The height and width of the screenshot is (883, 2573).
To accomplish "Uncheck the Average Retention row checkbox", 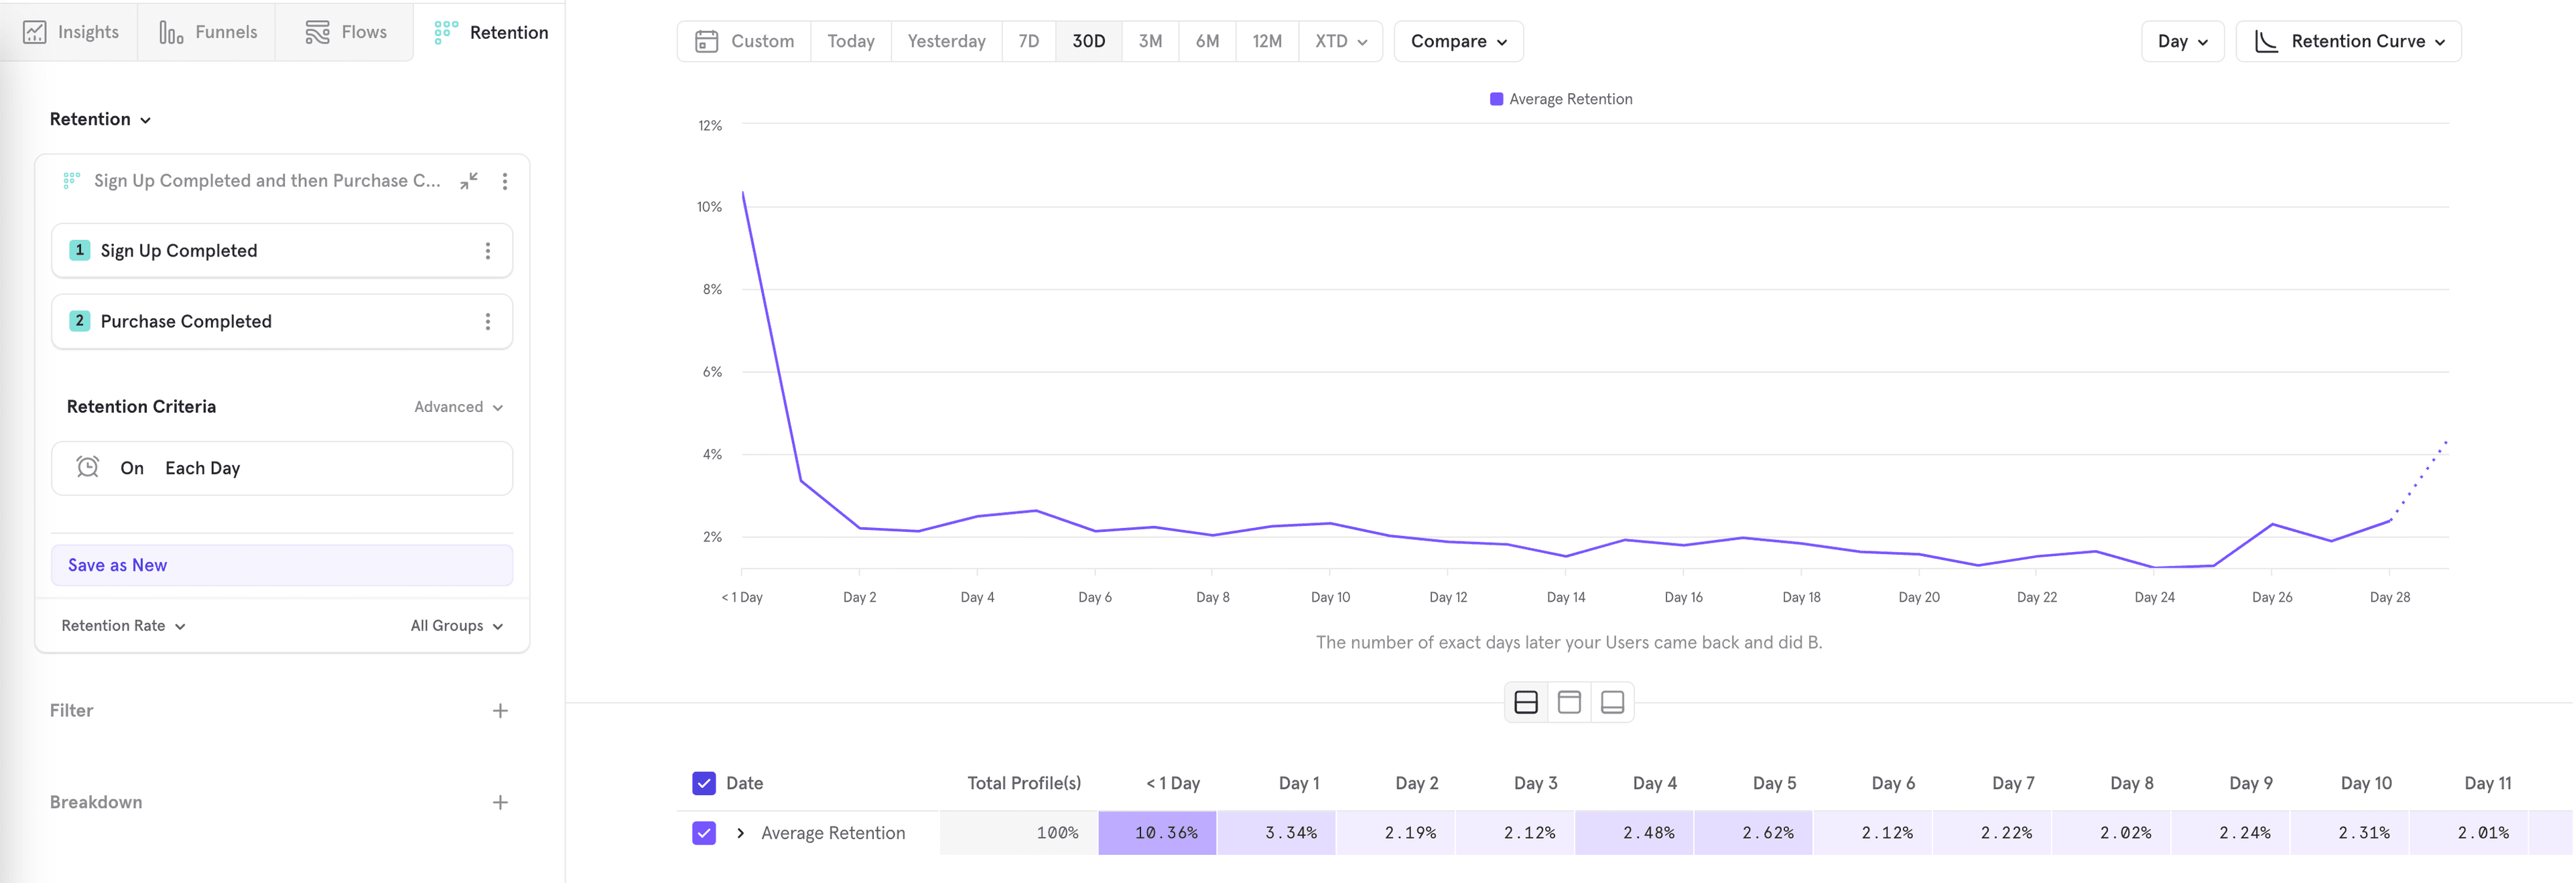I will coord(704,832).
